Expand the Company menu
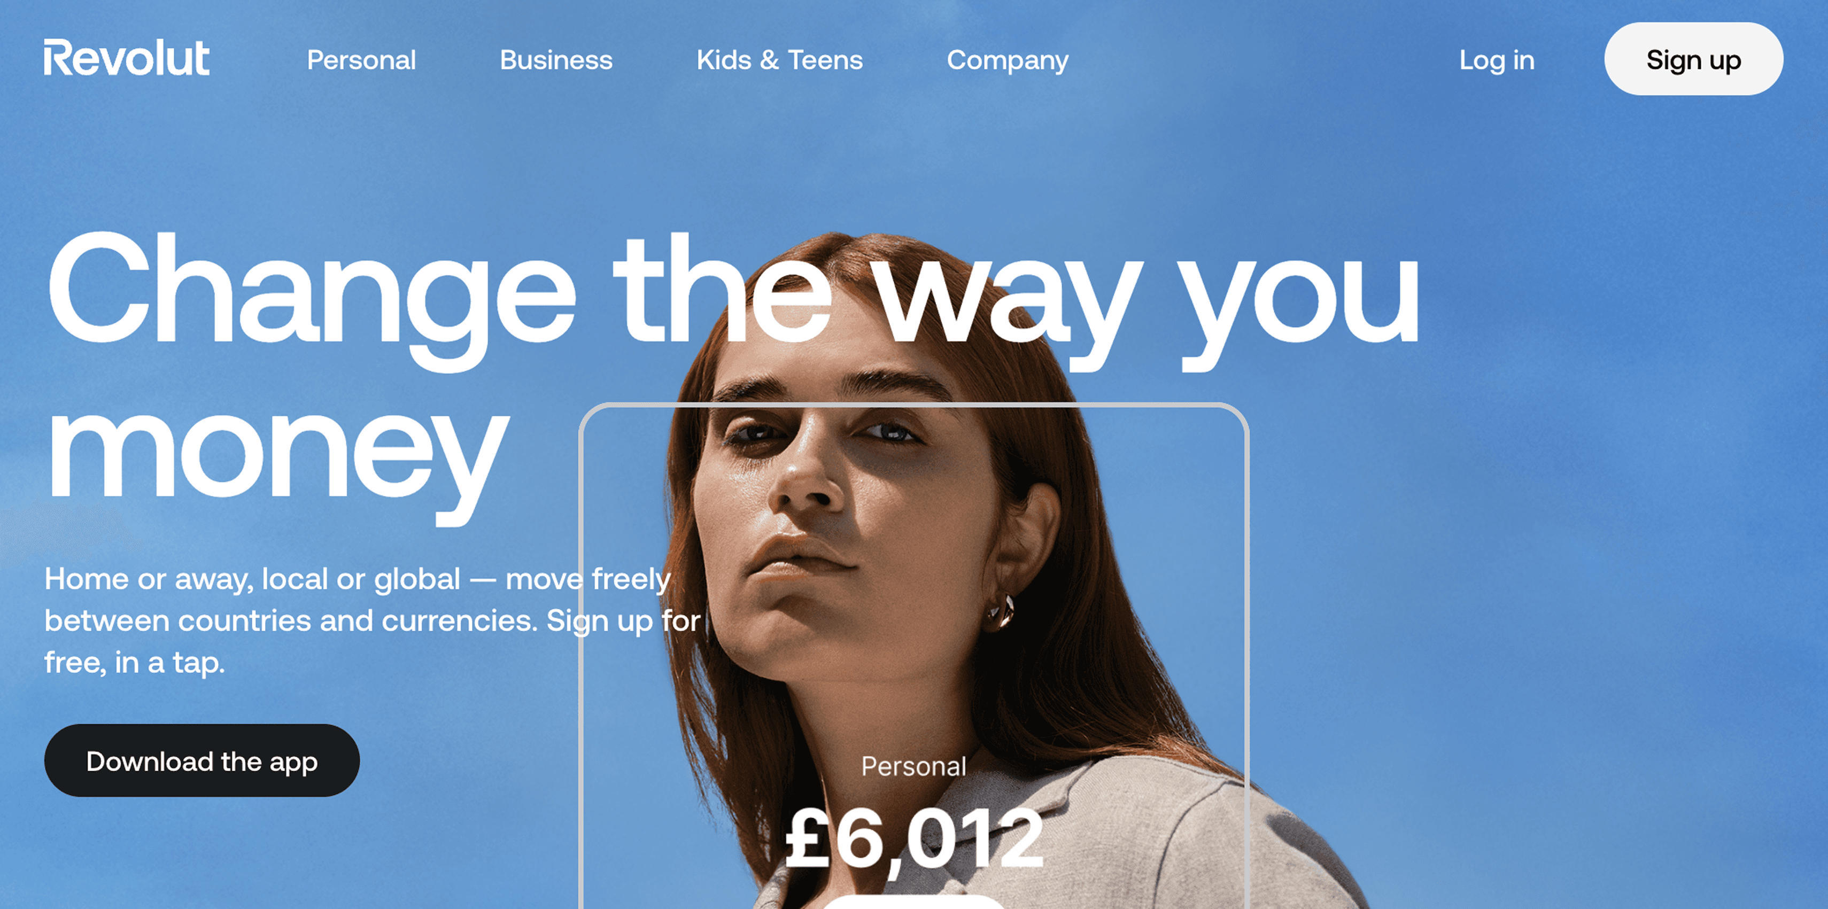 pos(1007,60)
